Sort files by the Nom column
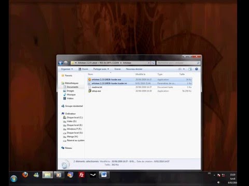249x186 pixels. (x=90, y=74)
